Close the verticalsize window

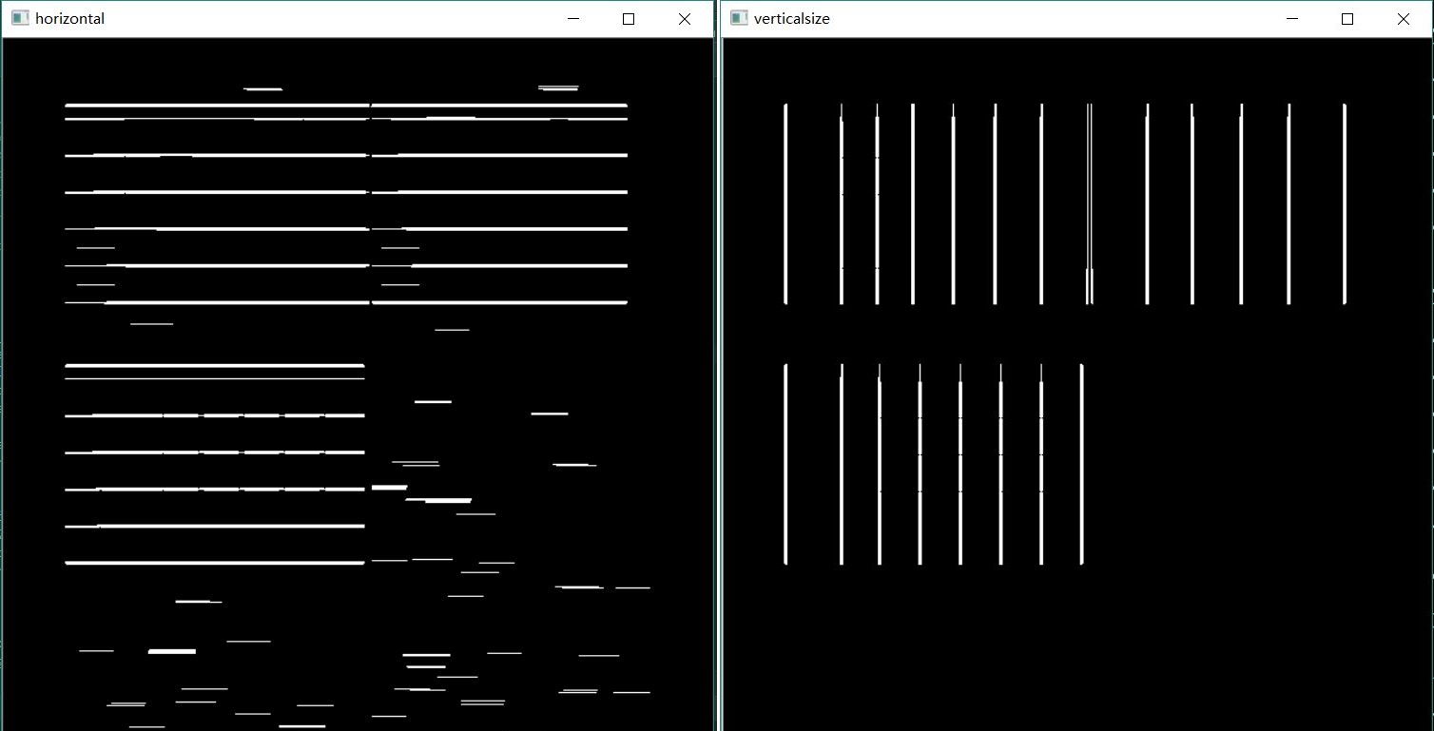coord(1404,18)
